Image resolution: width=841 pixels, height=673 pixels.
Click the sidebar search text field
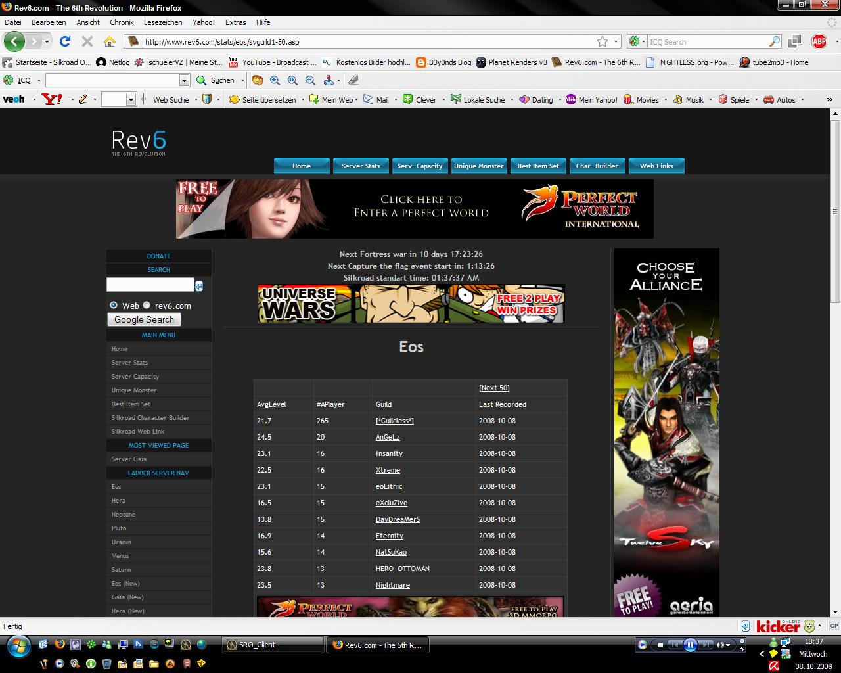[150, 285]
